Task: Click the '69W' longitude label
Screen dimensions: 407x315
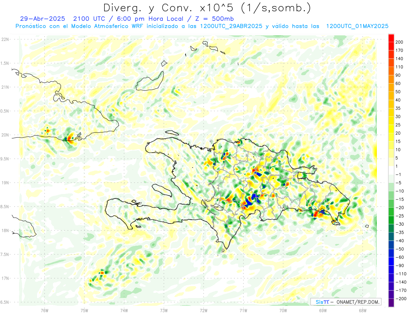Action: click(323, 310)
